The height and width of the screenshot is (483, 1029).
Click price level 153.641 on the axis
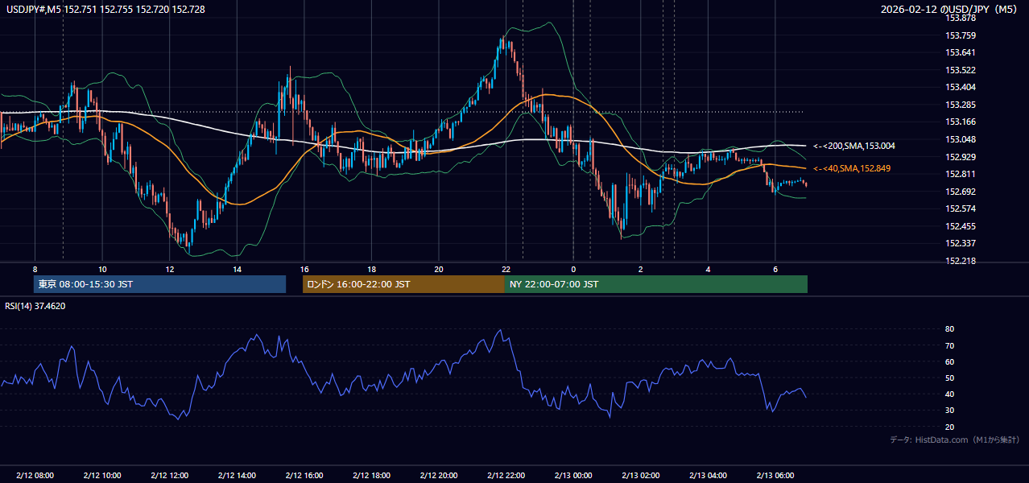[x=961, y=52]
